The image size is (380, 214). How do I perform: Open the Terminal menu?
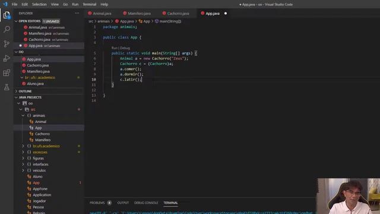click(90, 4)
